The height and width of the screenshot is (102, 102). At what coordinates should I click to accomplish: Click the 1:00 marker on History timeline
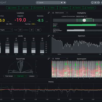[24, 99]
